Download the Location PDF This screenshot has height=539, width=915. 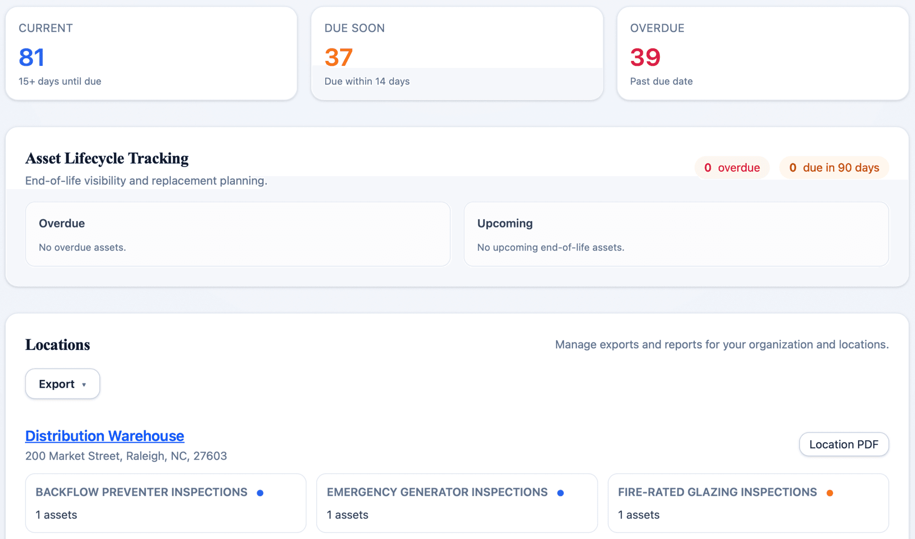pyautogui.click(x=844, y=444)
